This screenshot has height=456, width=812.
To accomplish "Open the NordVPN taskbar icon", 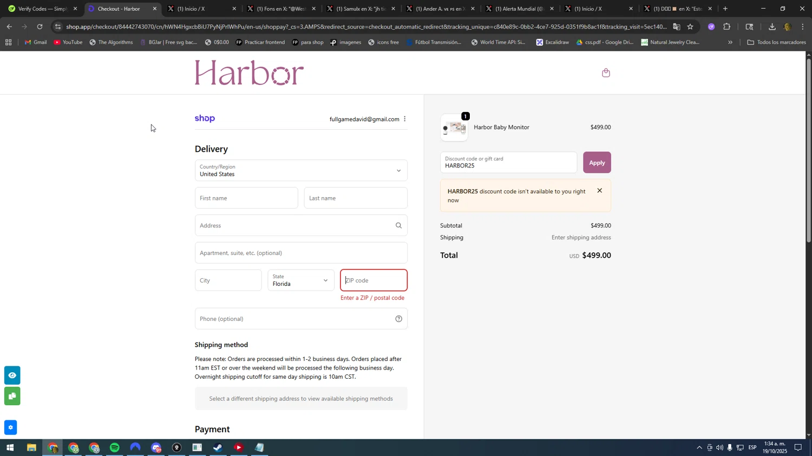I will point(135,447).
